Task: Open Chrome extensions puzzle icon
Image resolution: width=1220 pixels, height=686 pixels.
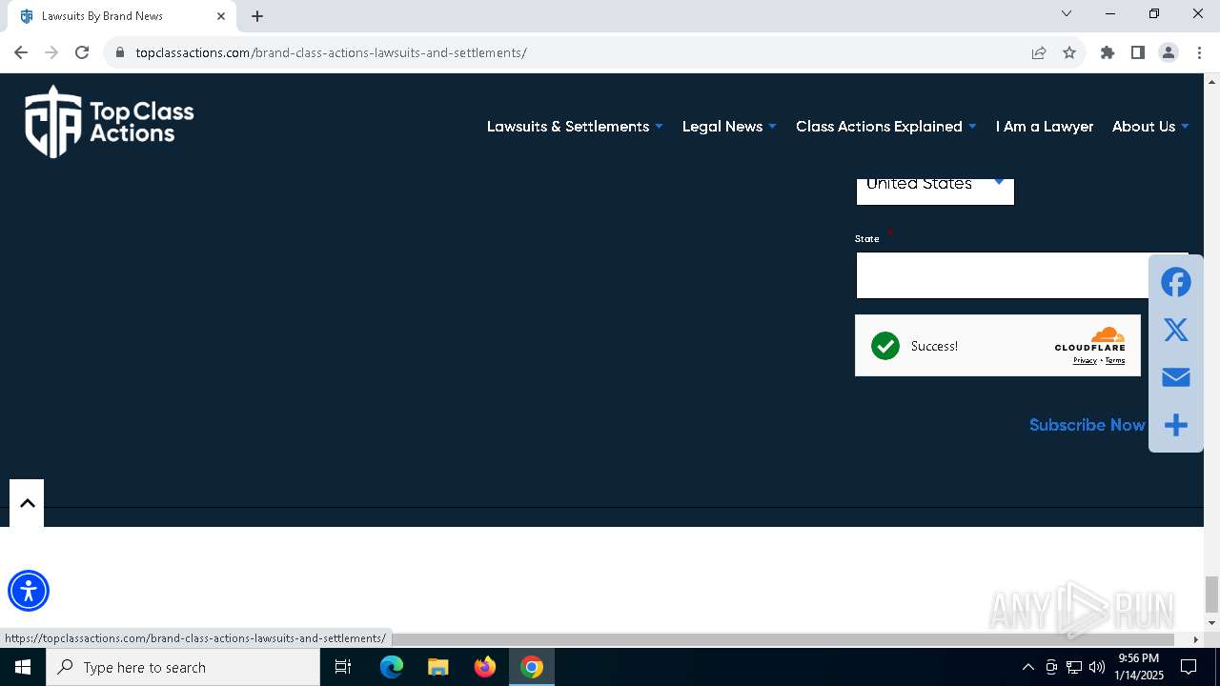Action: tap(1108, 52)
